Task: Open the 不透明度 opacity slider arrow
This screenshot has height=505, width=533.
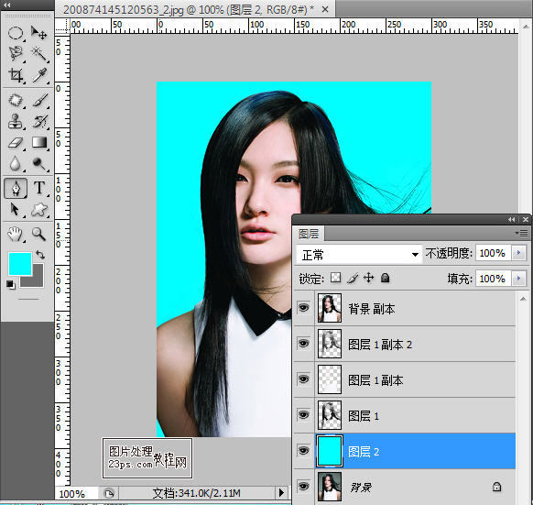Action: coord(518,253)
